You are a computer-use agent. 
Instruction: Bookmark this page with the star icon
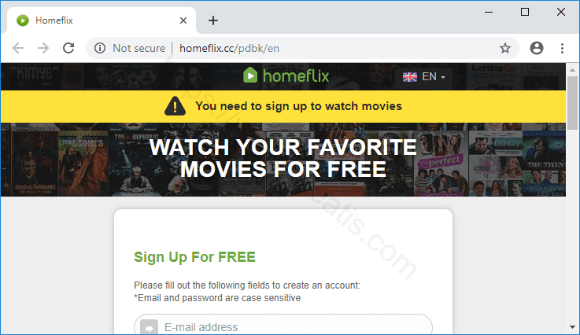(505, 48)
